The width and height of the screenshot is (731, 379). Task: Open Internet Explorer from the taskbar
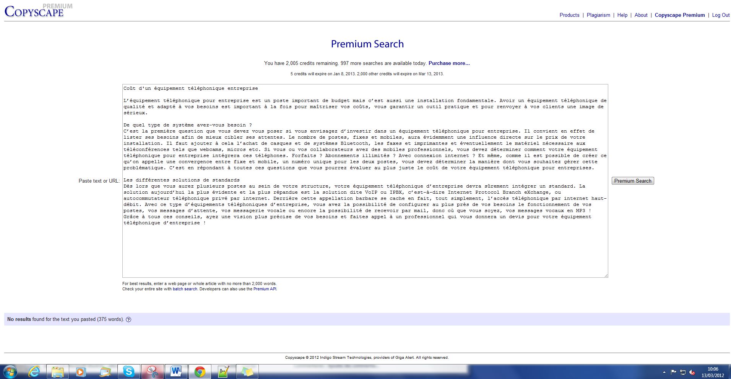34,371
